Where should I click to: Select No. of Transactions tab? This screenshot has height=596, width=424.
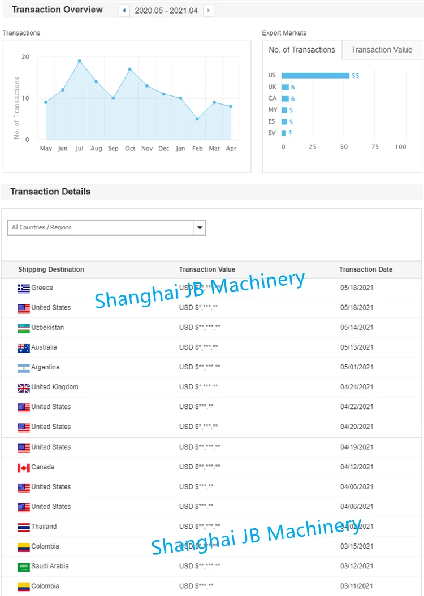[x=302, y=50]
